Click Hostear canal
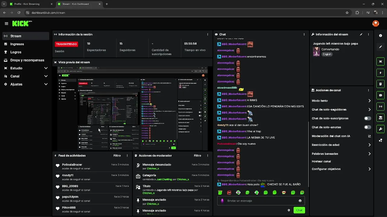387x217 pixels. point(321,161)
